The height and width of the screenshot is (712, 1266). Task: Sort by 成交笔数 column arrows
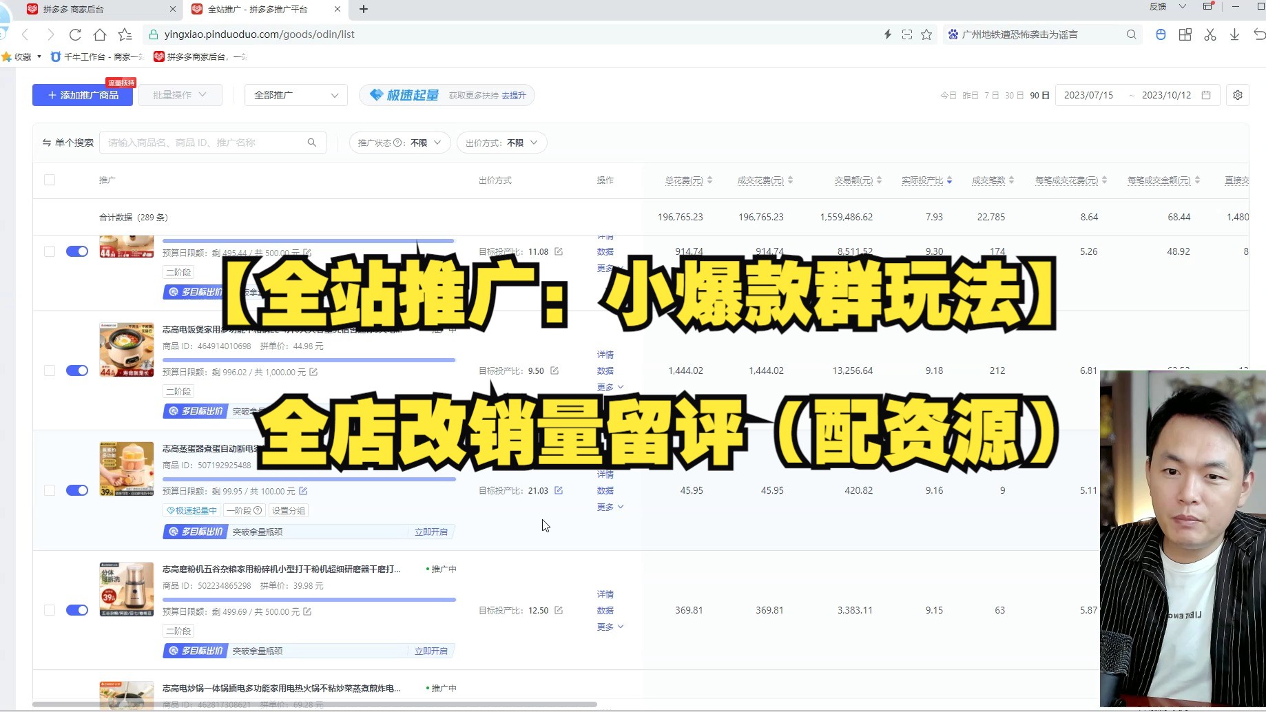(1011, 180)
